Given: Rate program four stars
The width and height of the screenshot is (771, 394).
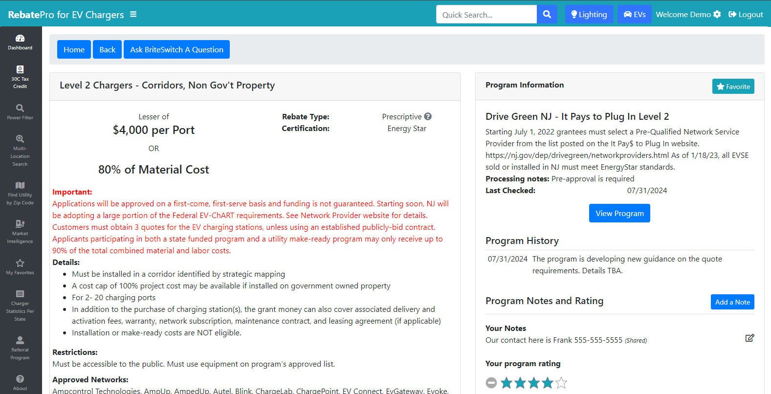Looking at the screenshot, I should coord(548,383).
